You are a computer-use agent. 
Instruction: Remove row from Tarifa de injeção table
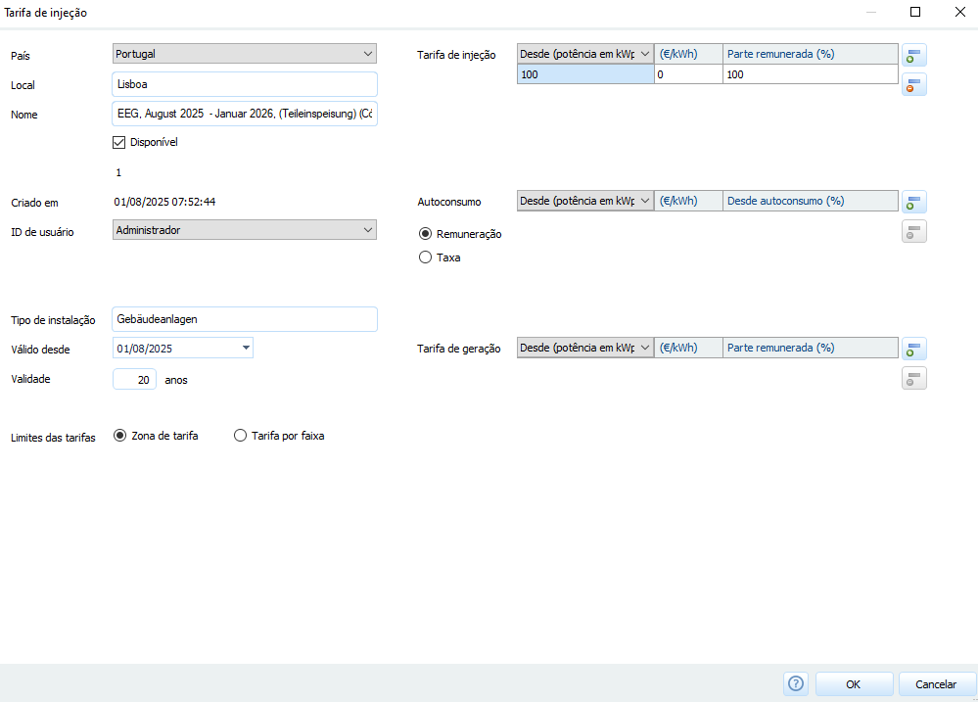(913, 85)
